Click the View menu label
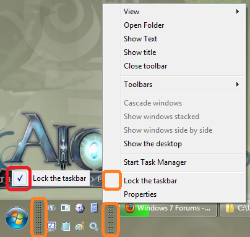 [131, 12]
